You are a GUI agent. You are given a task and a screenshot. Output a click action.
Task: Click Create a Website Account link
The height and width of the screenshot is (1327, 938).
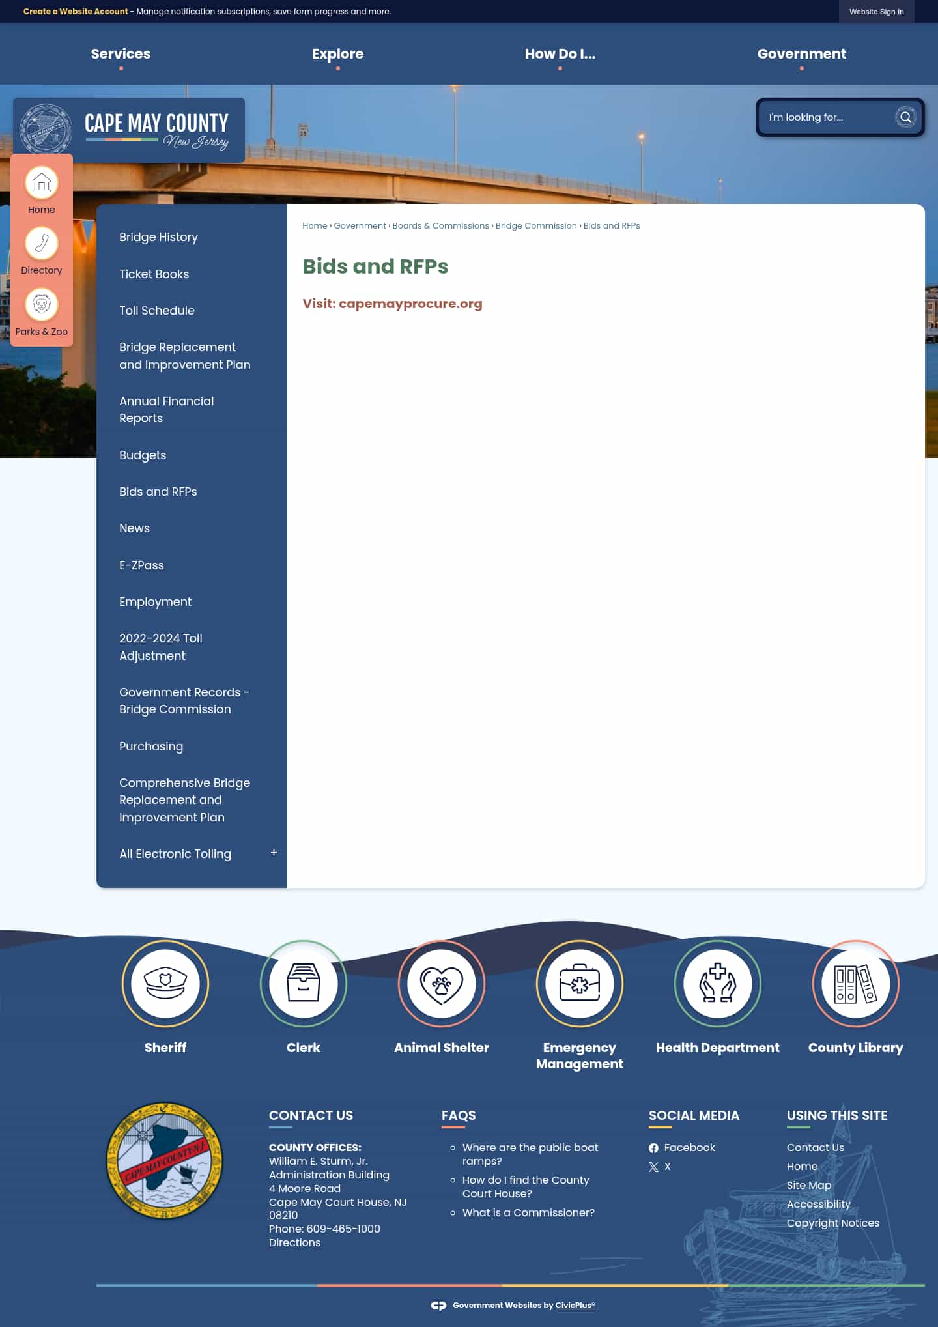76,12
